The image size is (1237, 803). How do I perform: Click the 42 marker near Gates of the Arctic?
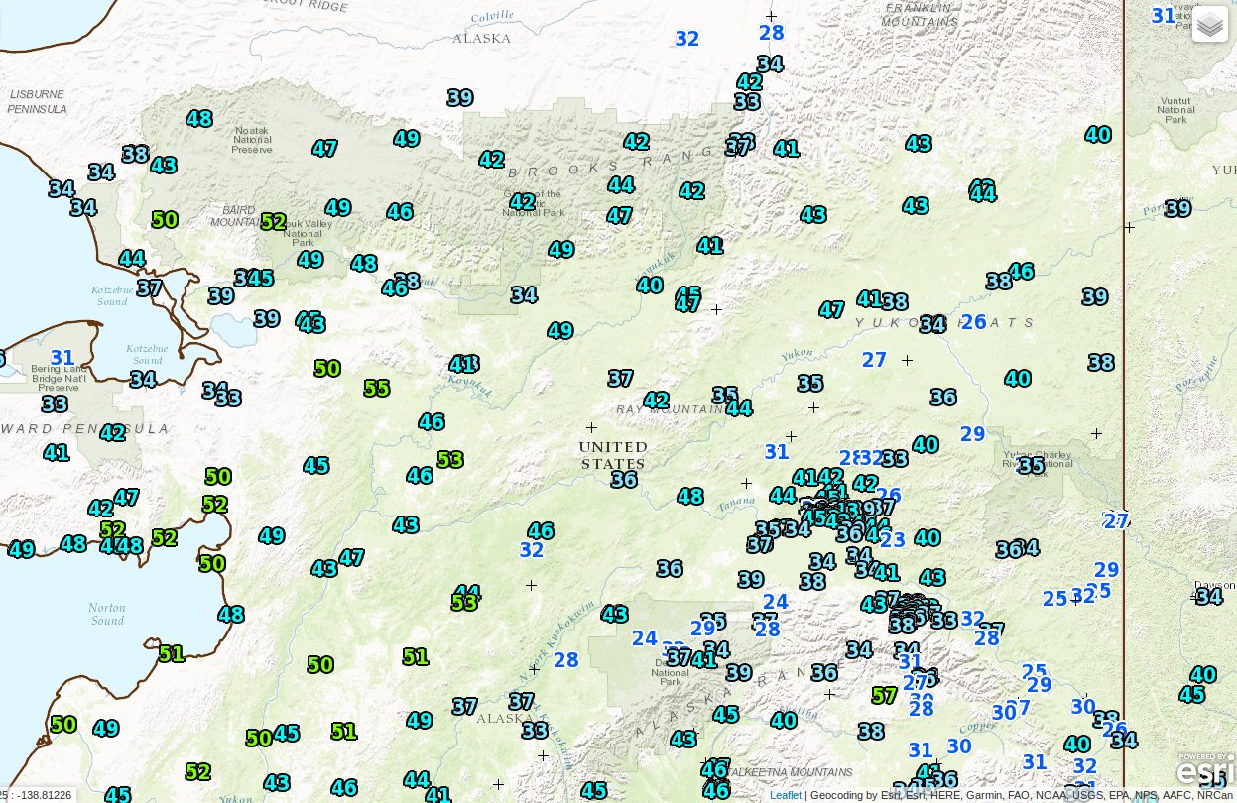click(520, 203)
